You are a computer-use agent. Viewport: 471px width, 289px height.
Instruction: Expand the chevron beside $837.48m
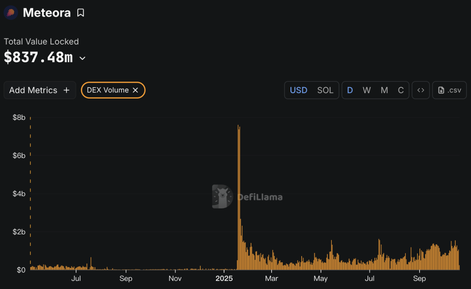click(83, 58)
